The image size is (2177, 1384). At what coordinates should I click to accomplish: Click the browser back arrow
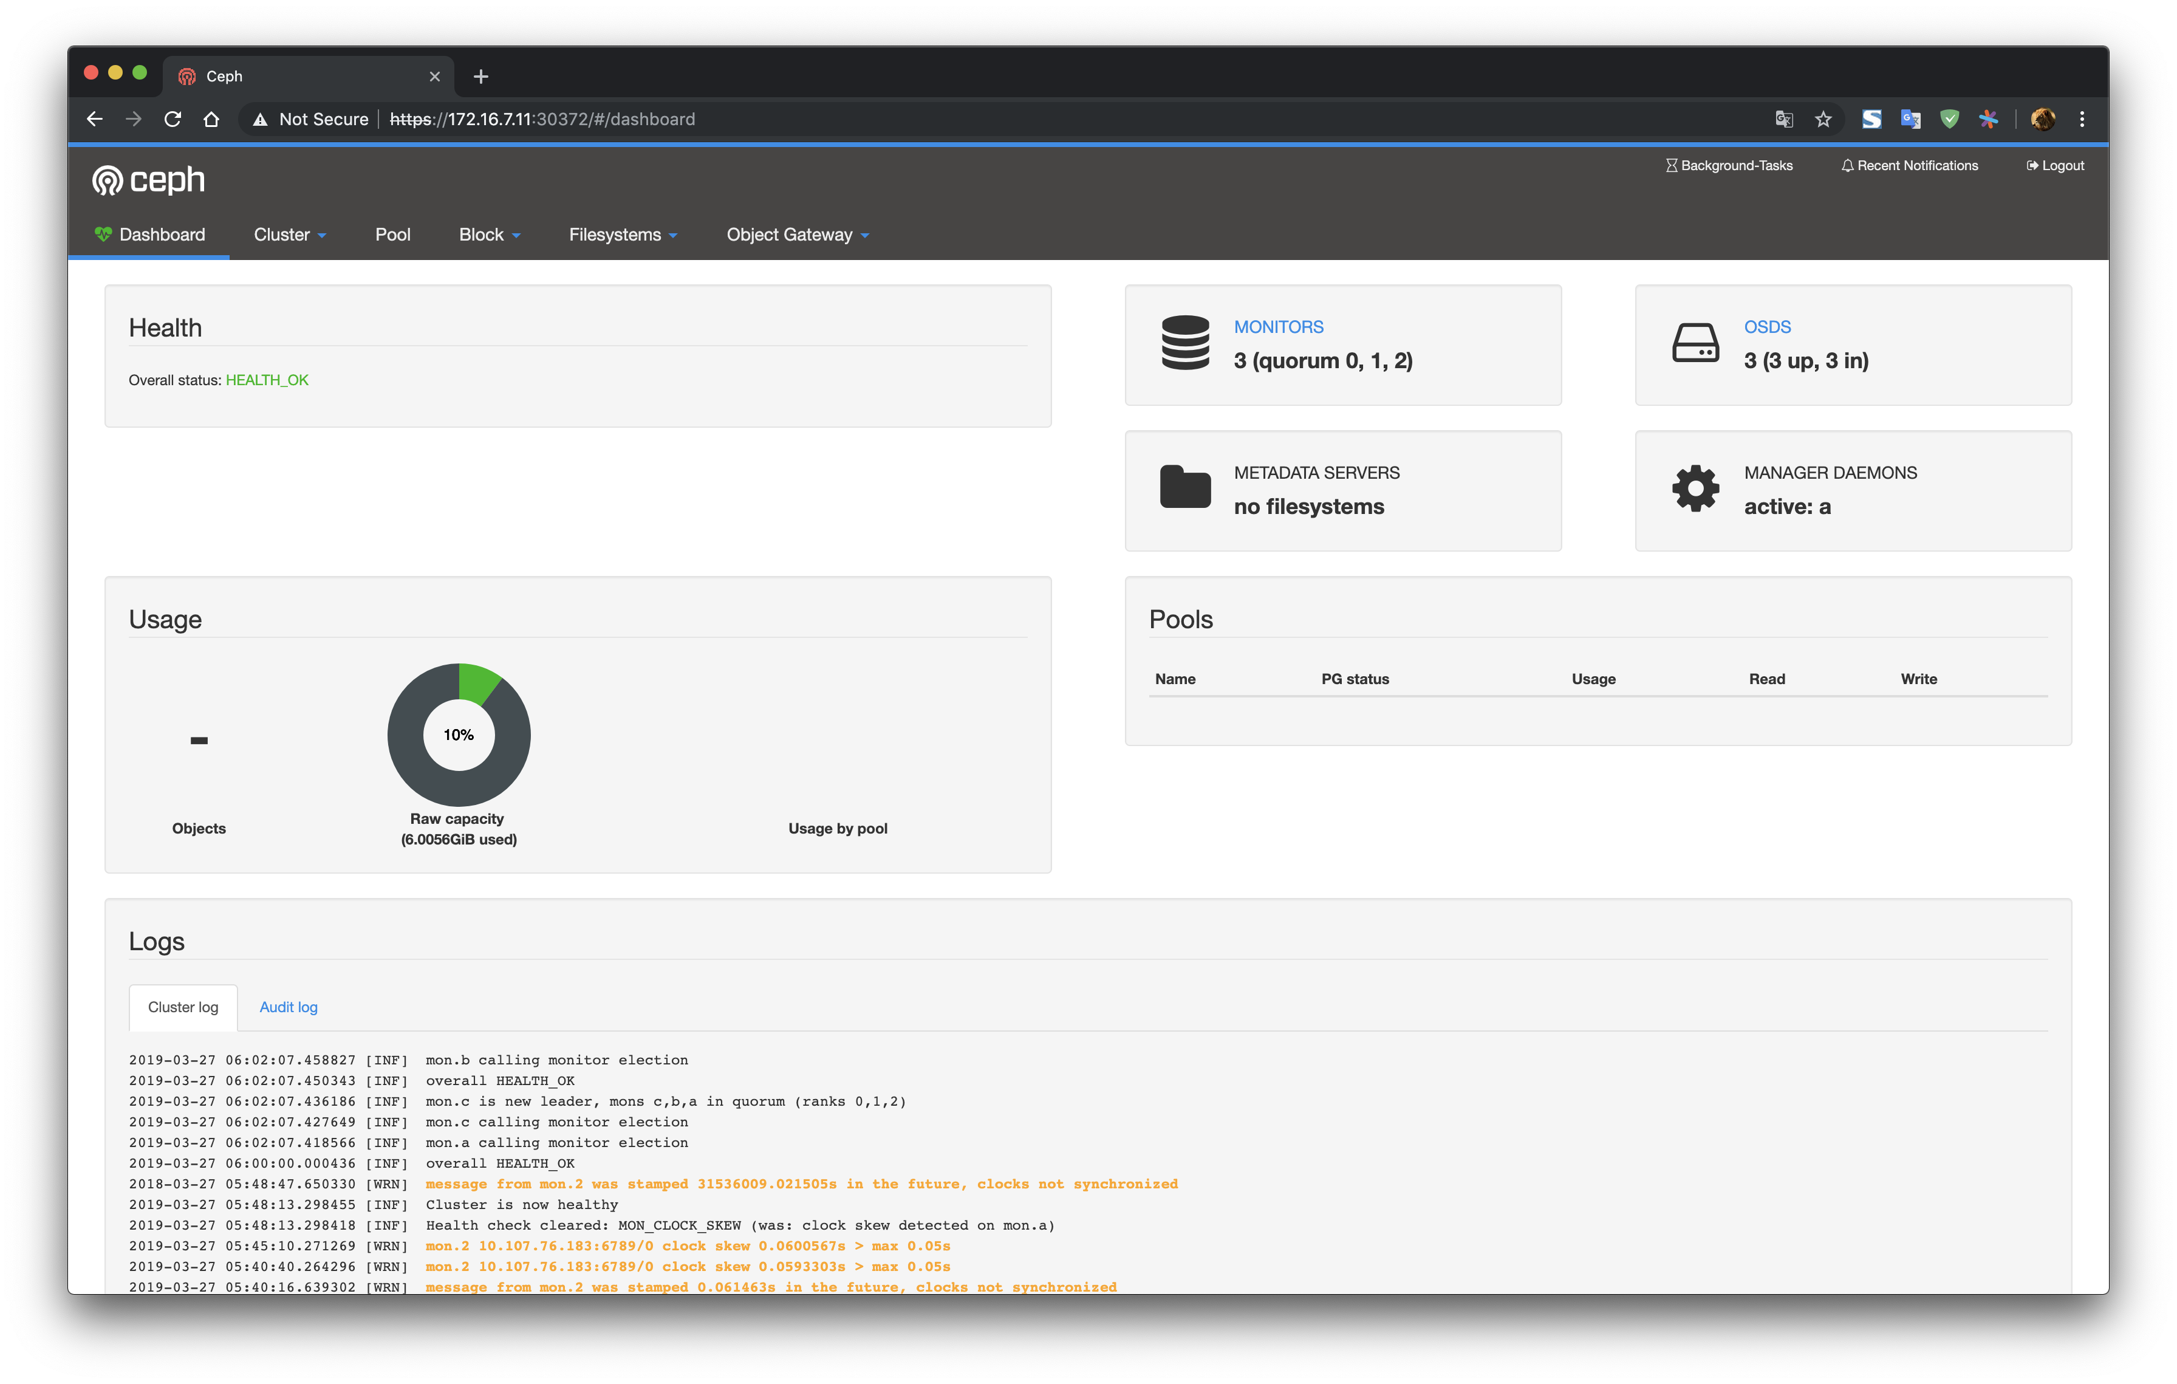pyautogui.click(x=94, y=119)
